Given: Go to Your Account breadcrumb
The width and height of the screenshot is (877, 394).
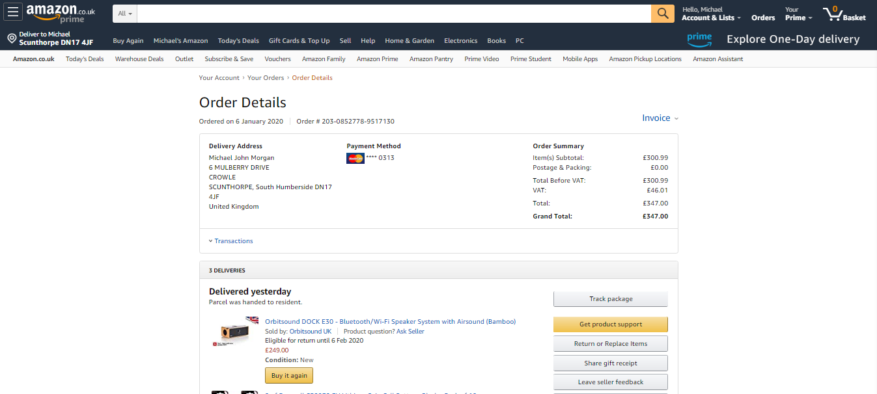Looking at the screenshot, I should (219, 78).
